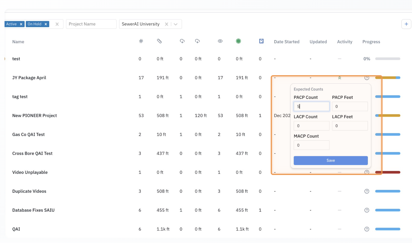The height and width of the screenshot is (243, 412).
Task: Remove the On Hold filter tag
Action: pos(46,24)
